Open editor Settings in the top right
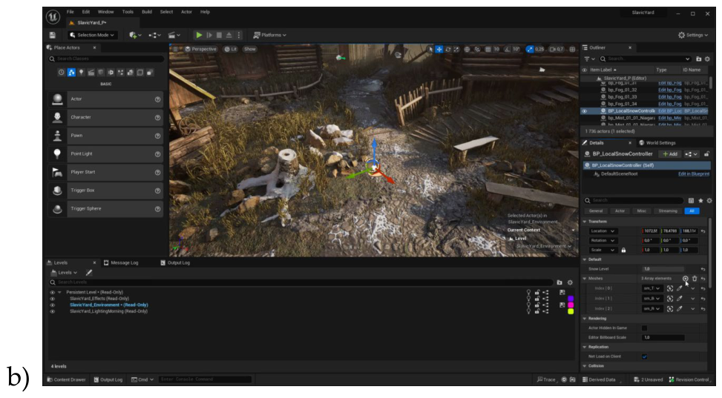 (x=693, y=35)
